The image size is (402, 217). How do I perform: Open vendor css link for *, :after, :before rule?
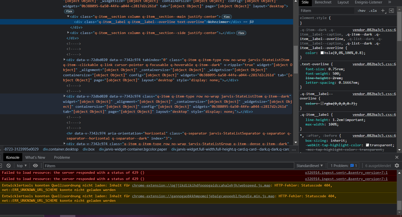(x=374, y=135)
